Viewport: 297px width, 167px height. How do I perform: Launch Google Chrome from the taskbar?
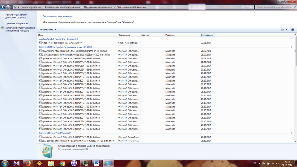[62, 163]
